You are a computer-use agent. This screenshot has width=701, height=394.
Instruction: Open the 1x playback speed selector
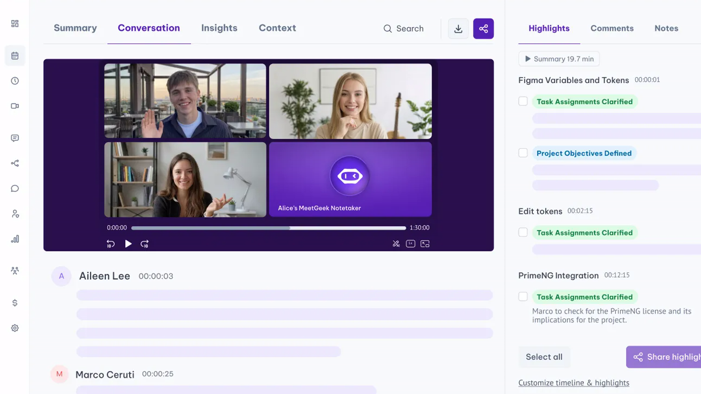411,244
